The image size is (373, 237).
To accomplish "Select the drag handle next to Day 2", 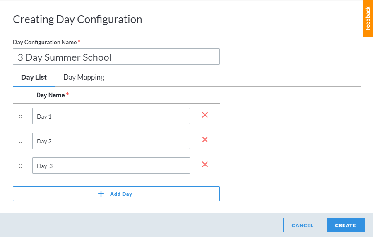I will pos(20,141).
